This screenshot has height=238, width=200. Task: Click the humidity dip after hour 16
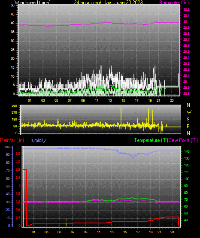(133, 157)
